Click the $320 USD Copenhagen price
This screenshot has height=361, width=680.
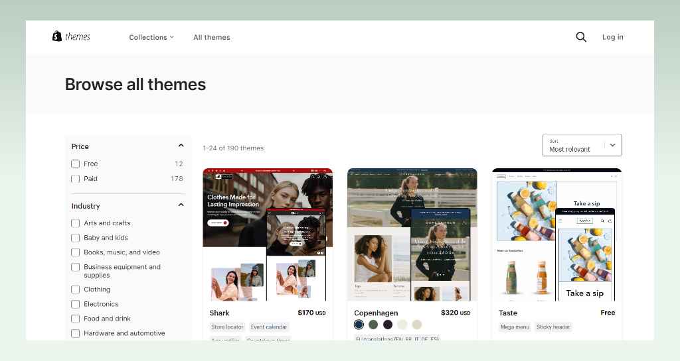456,313
